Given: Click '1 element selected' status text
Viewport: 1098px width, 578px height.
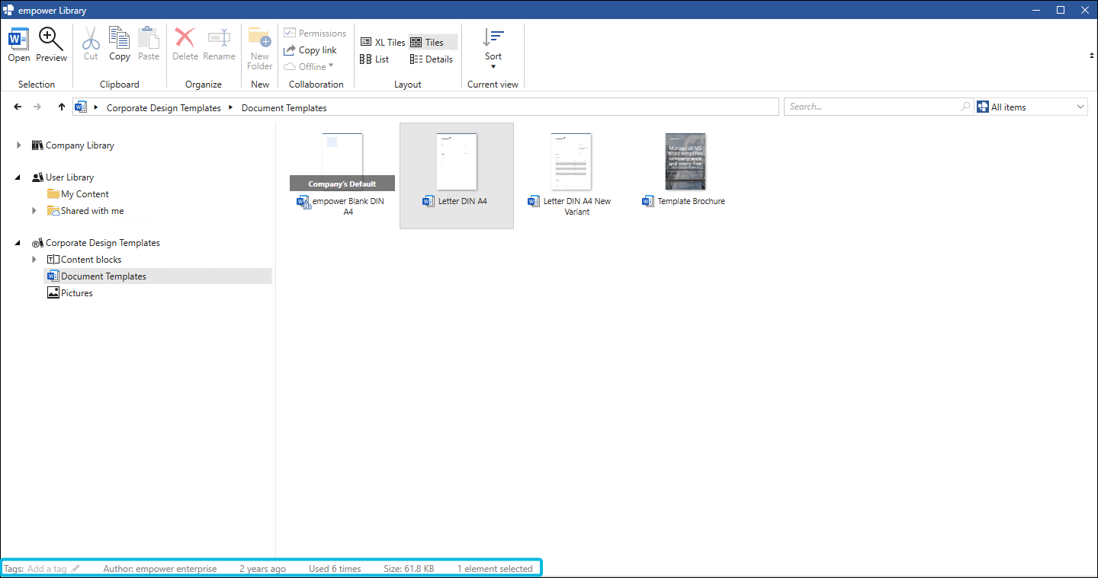Looking at the screenshot, I should [495, 569].
